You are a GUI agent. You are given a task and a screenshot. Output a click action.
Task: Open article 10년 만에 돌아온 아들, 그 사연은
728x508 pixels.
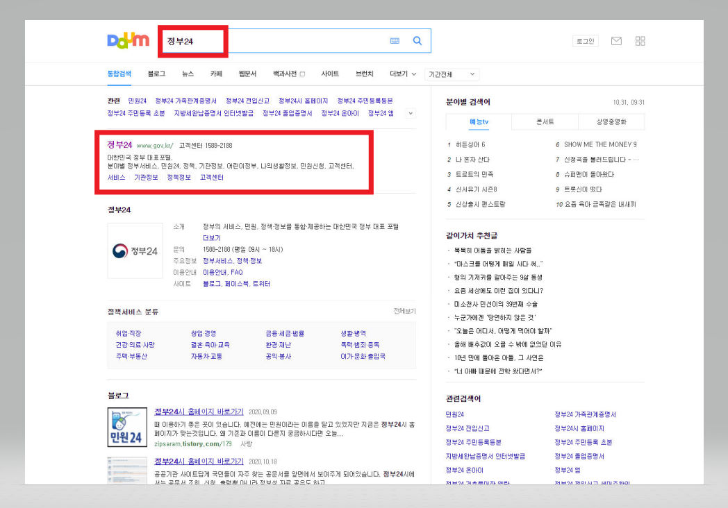pos(499,358)
